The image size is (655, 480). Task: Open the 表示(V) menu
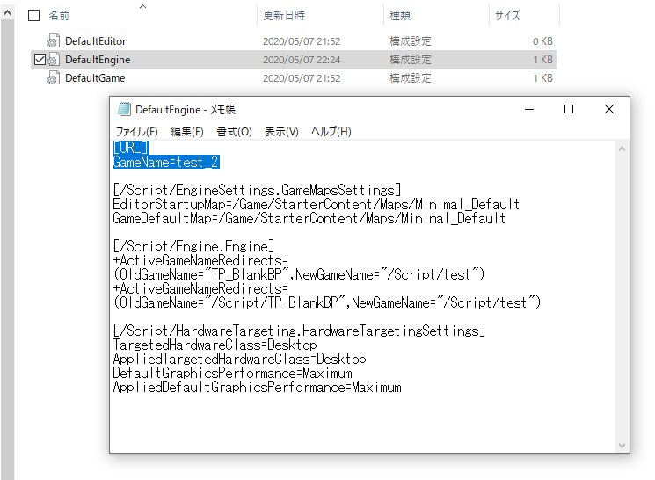pos(281,132)
